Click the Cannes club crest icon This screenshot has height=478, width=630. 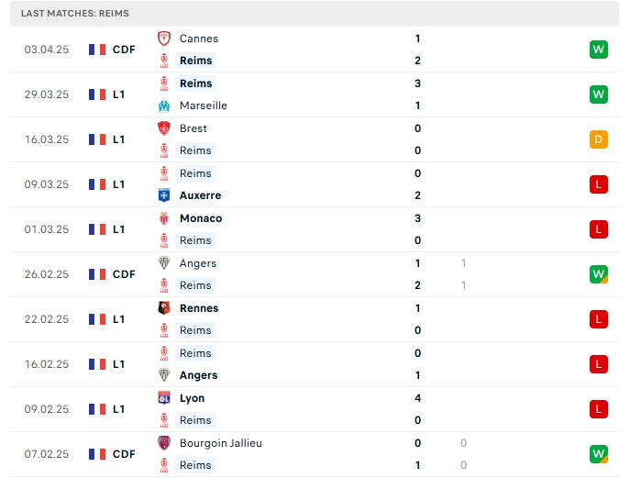[x=164, y=39]
